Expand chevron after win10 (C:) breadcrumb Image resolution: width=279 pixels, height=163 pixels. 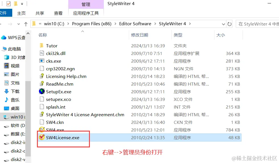(68, 24)
